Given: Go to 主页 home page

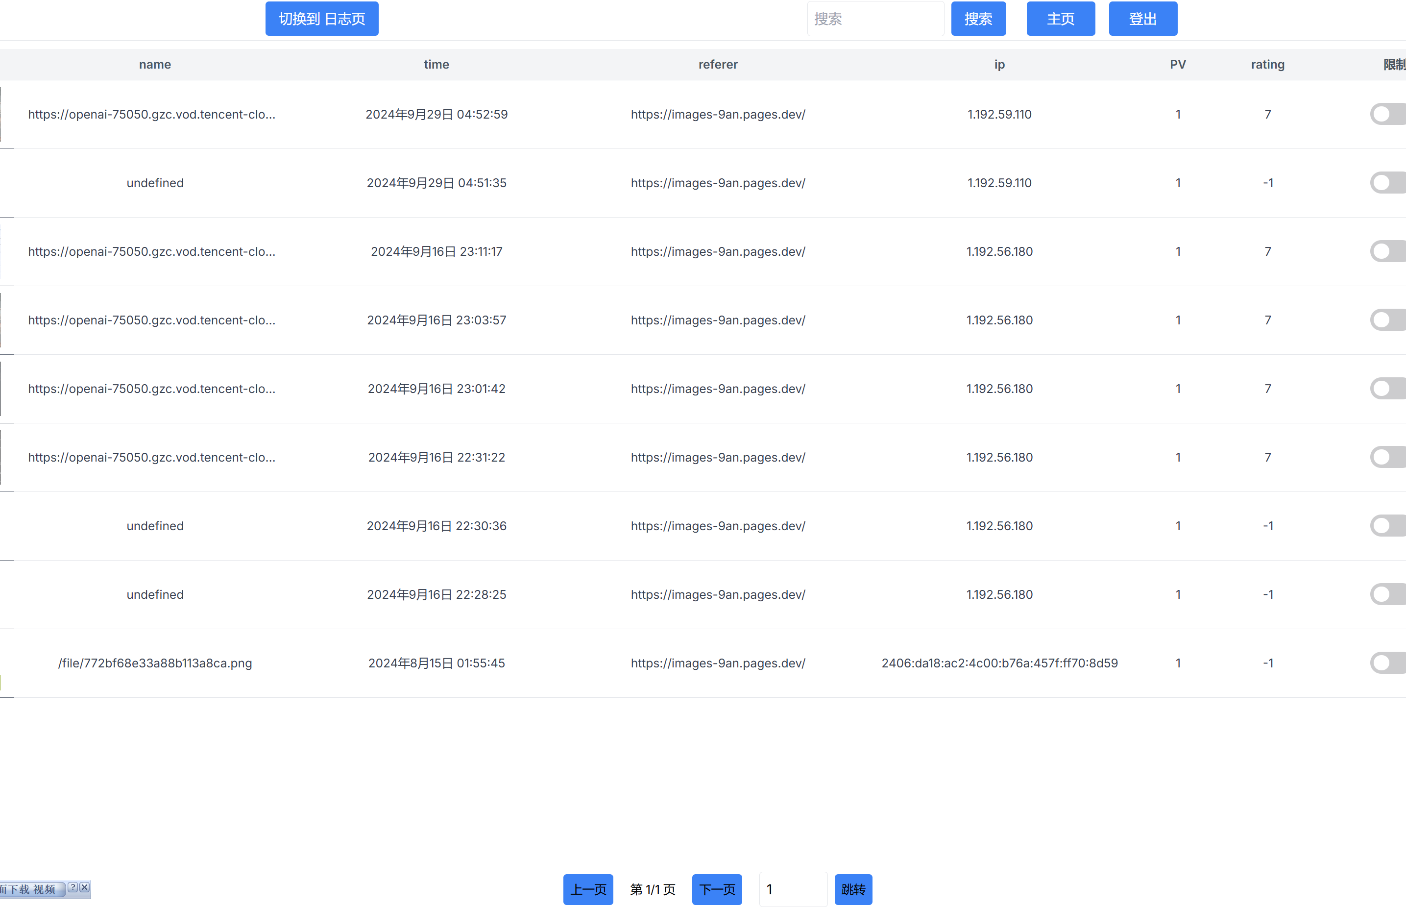Looking at the screenshot, I should 1060,19.
